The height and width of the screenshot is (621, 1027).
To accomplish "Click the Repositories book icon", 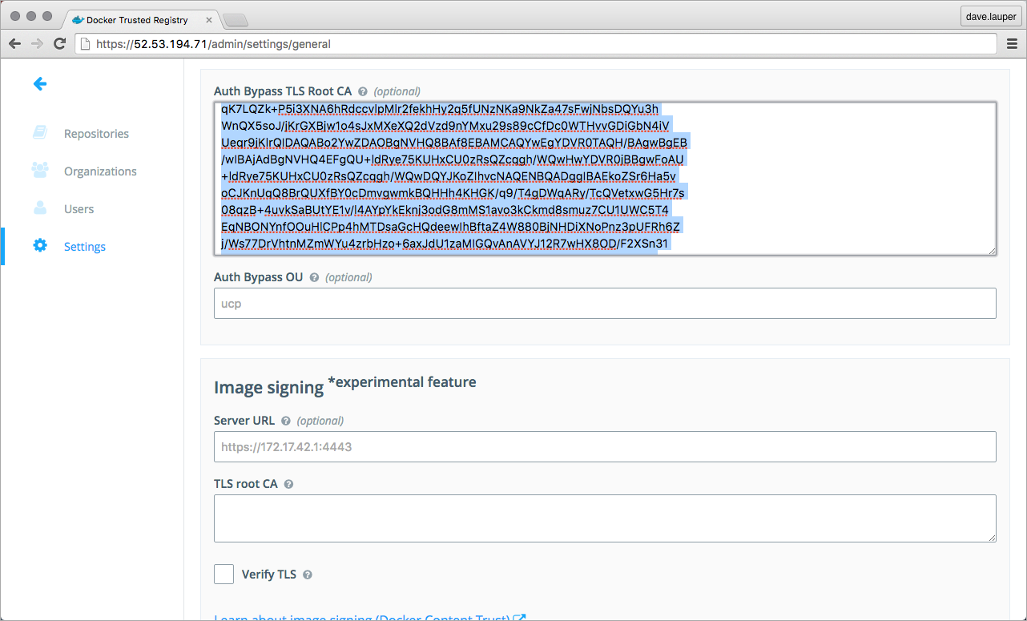I will pos(39,133).
